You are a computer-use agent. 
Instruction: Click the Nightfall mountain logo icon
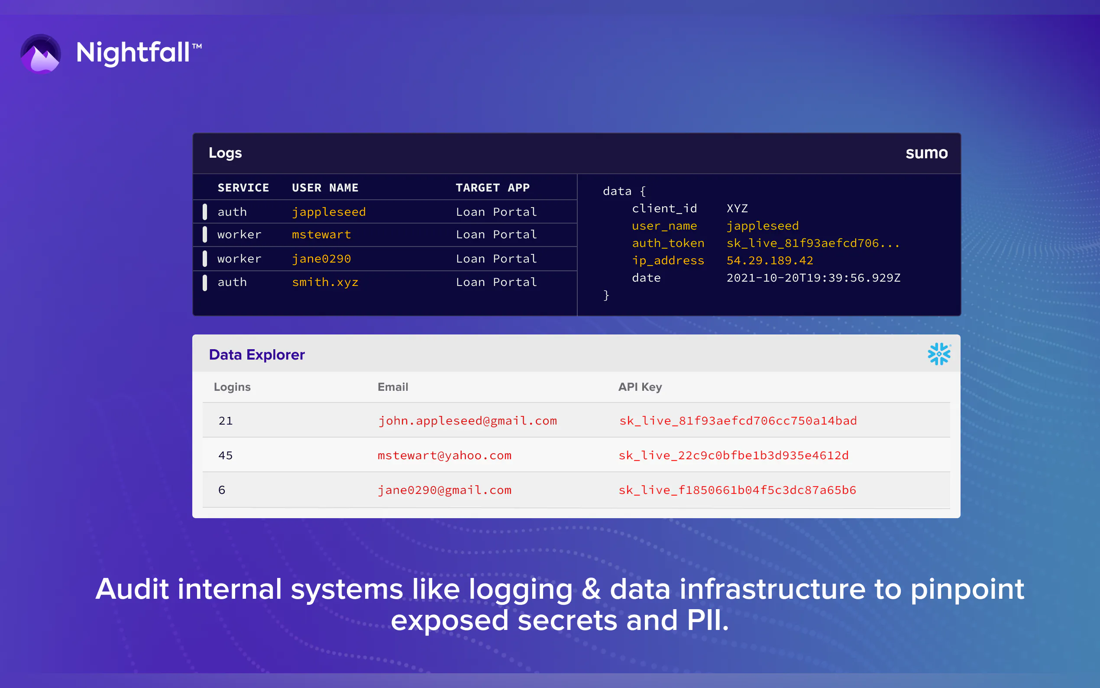click(41, 53)
